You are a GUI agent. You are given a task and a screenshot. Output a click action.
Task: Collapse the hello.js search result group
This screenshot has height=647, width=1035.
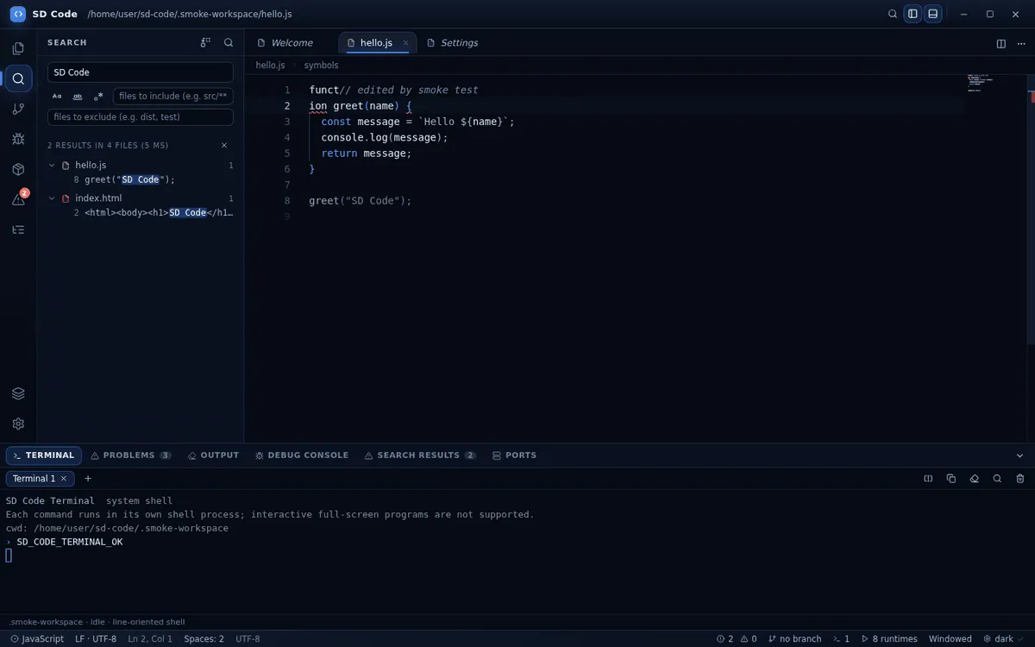(x=52, y=165)
